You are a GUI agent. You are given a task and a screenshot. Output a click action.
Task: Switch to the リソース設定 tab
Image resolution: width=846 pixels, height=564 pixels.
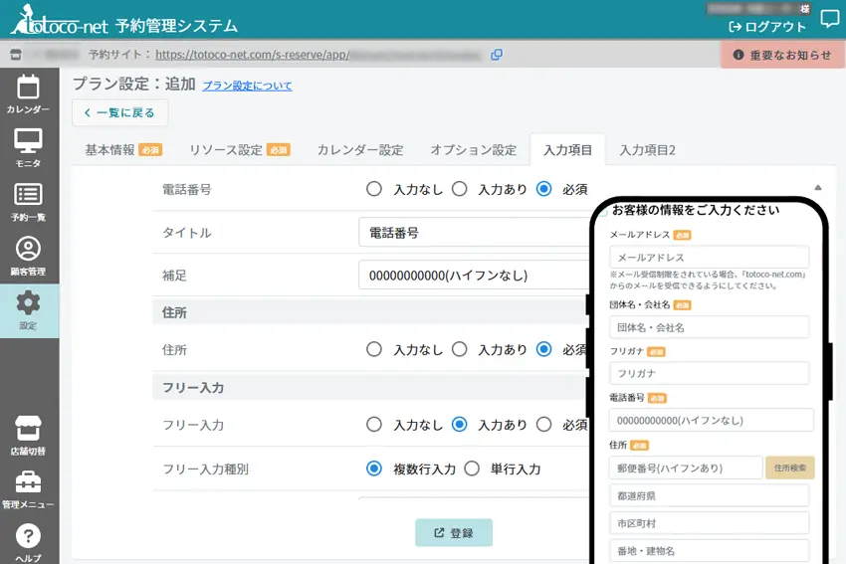tap(239, 150)
